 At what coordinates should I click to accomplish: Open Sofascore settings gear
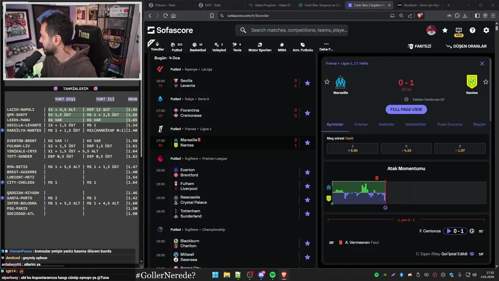[486, 30]
